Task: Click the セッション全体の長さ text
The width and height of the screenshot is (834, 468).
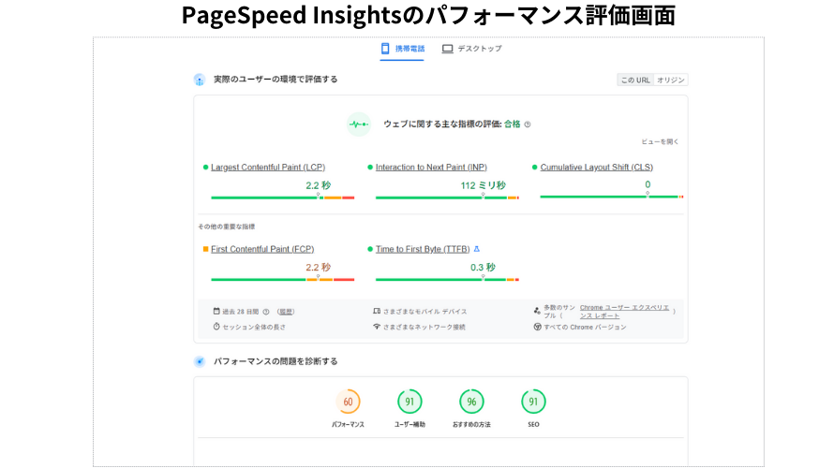Action: [254, 328]
